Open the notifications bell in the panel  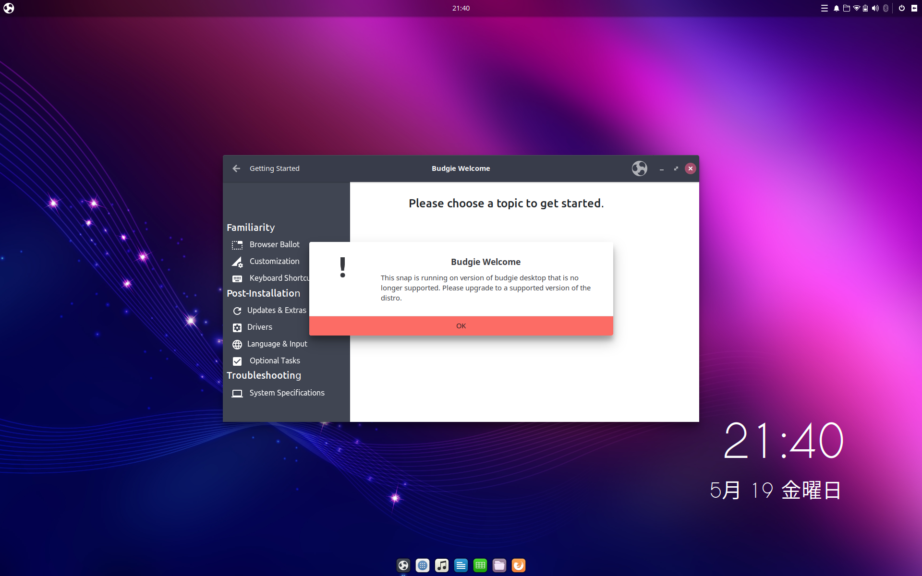(x=836, y=8)
